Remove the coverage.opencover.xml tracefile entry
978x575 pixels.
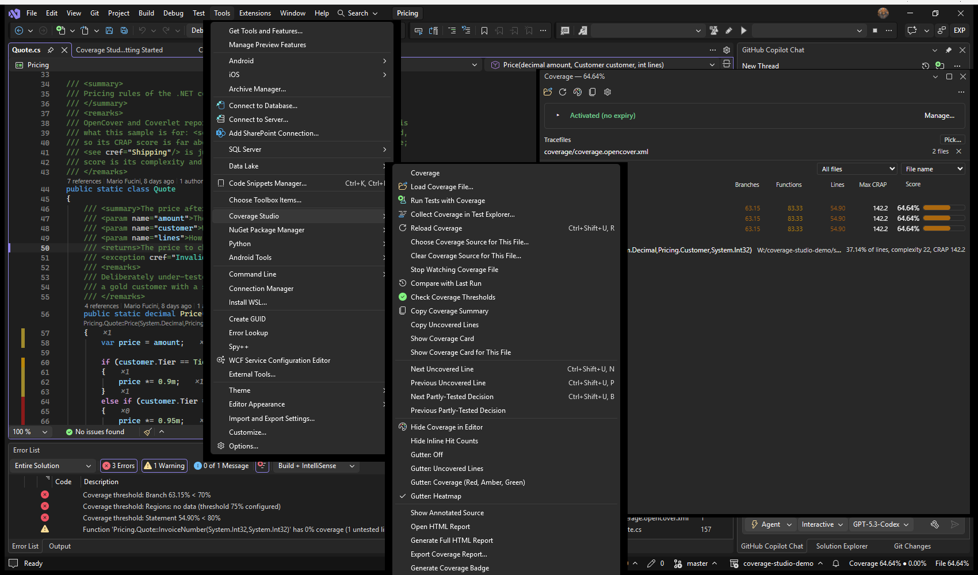(958, 151)
